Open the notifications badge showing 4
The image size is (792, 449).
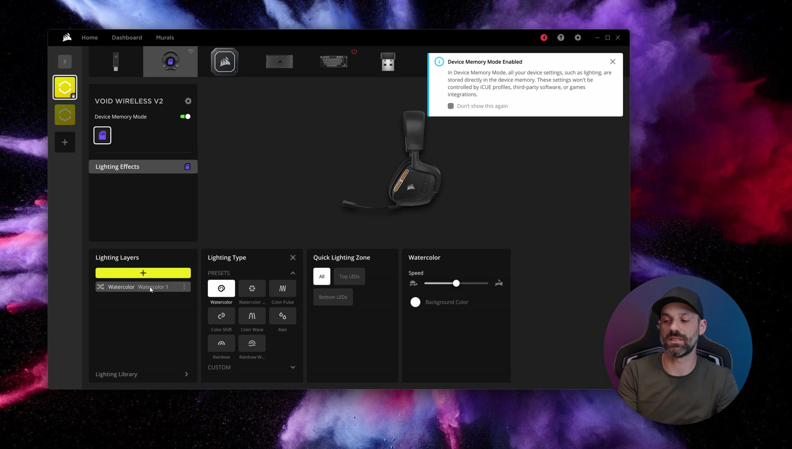click(544, 37)
